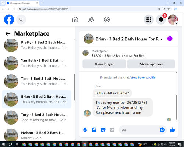Click Brian's avatar next to his message
This screenshot has height=147, width=184.
(x=87, y=113)
